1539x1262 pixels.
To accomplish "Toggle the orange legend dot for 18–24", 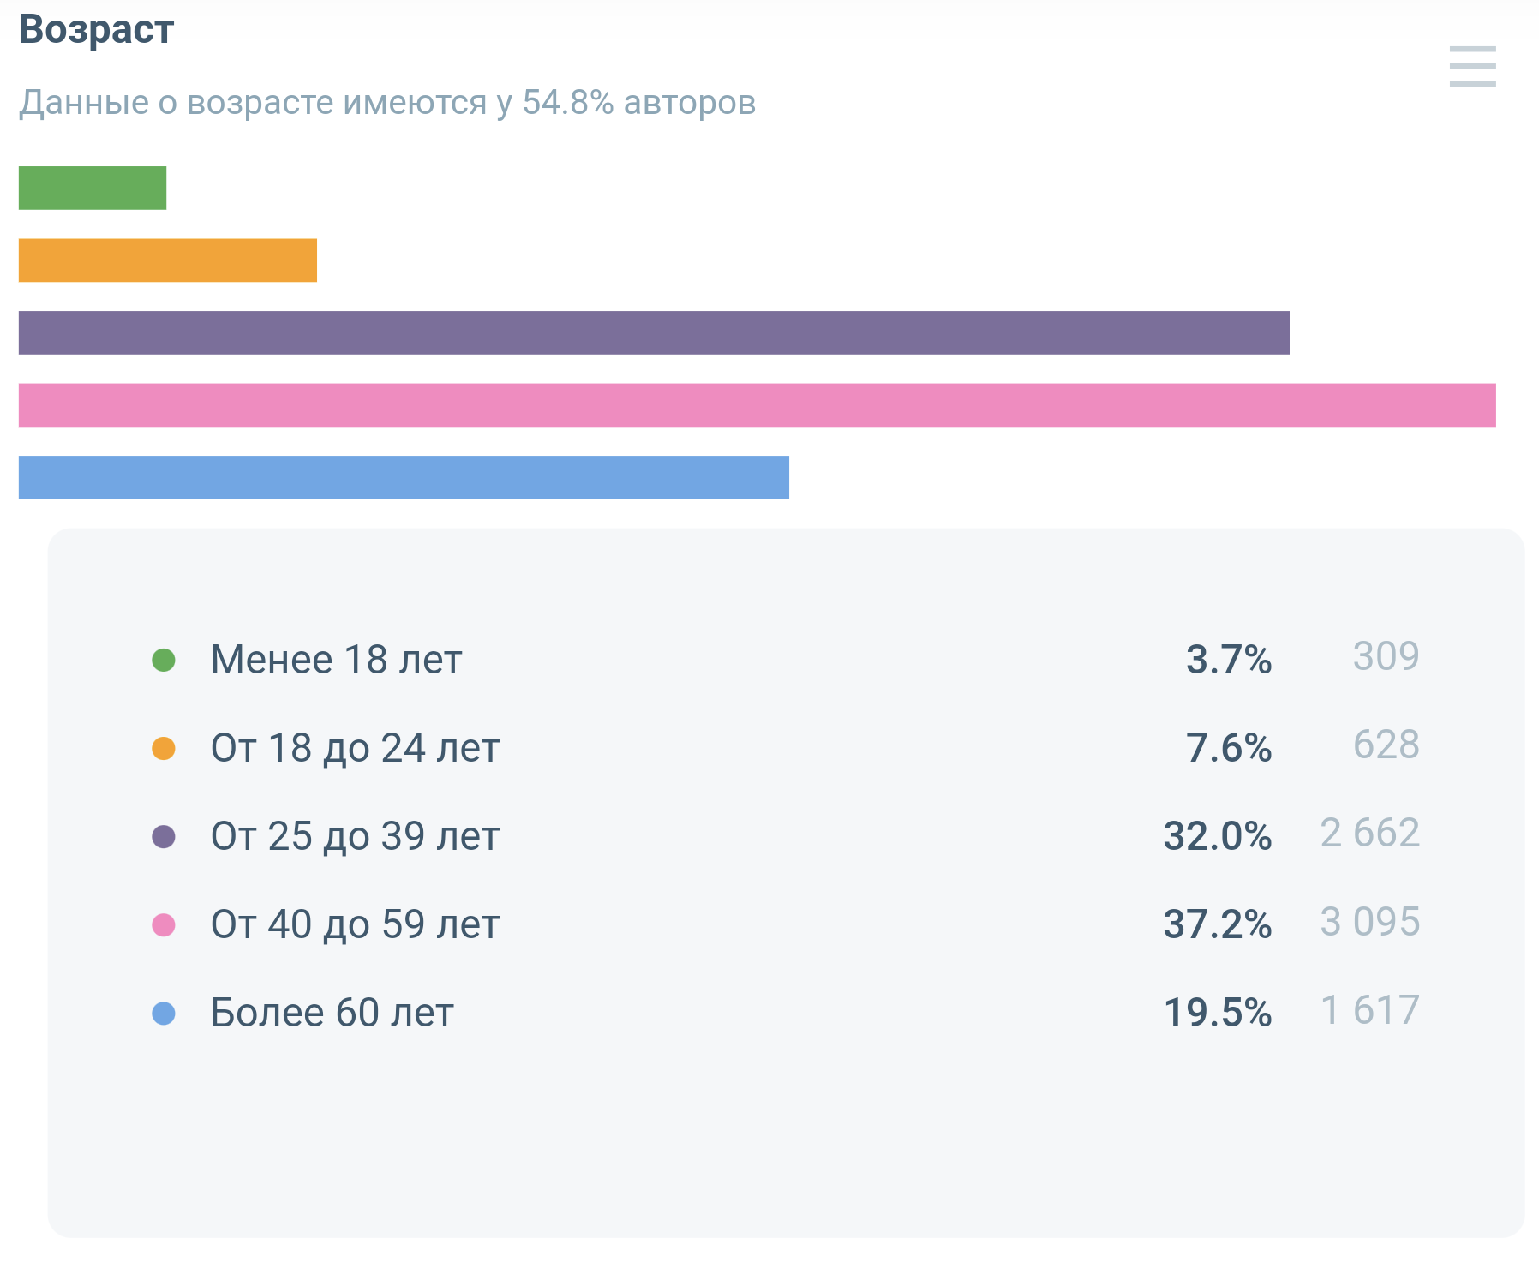I will 164,748.
